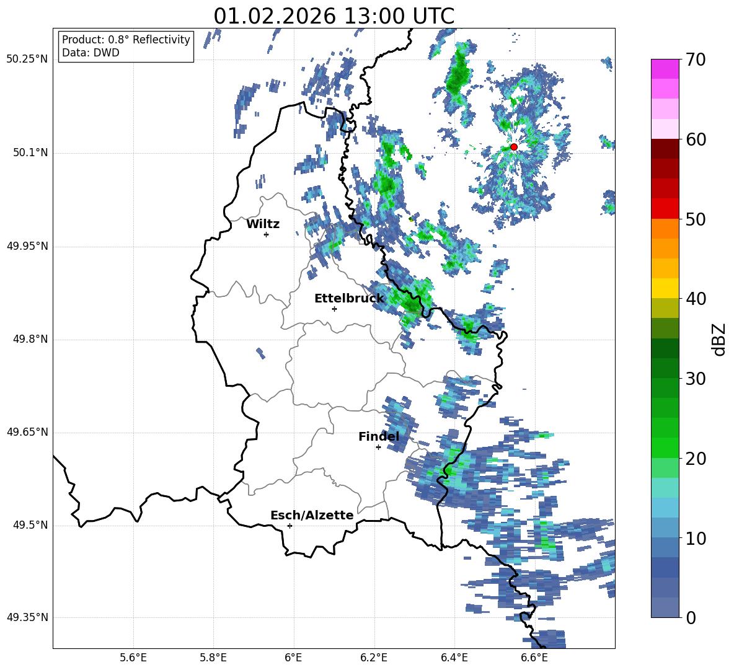This screenshot has width=734, height=670.
Task: Click the 6.2°E longitude label
Action: click(374, 658)
